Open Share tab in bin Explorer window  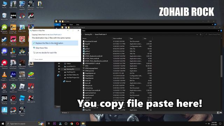pyautogui.click(x=71, y=24)
